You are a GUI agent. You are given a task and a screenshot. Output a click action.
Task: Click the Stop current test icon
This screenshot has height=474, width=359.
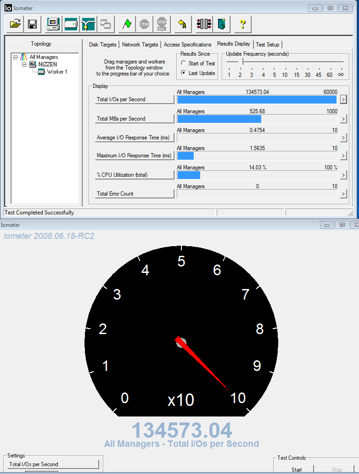pyautogui.click(x=144, y=24)
